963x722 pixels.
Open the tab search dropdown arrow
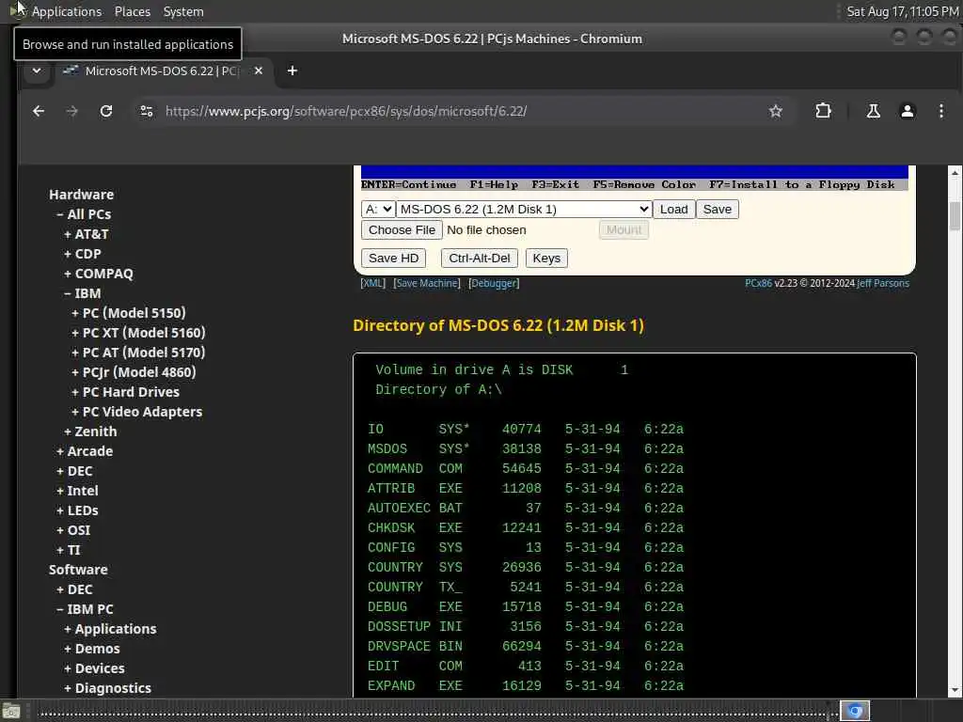(x=37, y=71)
